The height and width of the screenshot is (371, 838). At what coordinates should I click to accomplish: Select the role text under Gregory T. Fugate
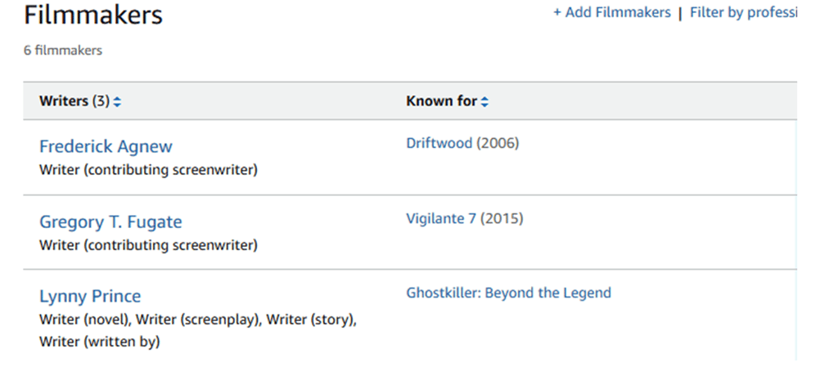(x=148, y=245)
